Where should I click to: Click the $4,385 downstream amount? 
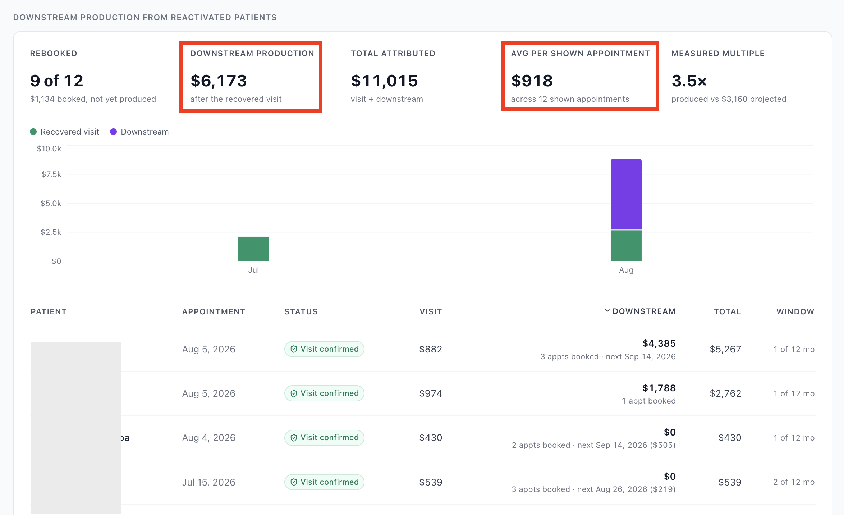click(x=659, y=343)
